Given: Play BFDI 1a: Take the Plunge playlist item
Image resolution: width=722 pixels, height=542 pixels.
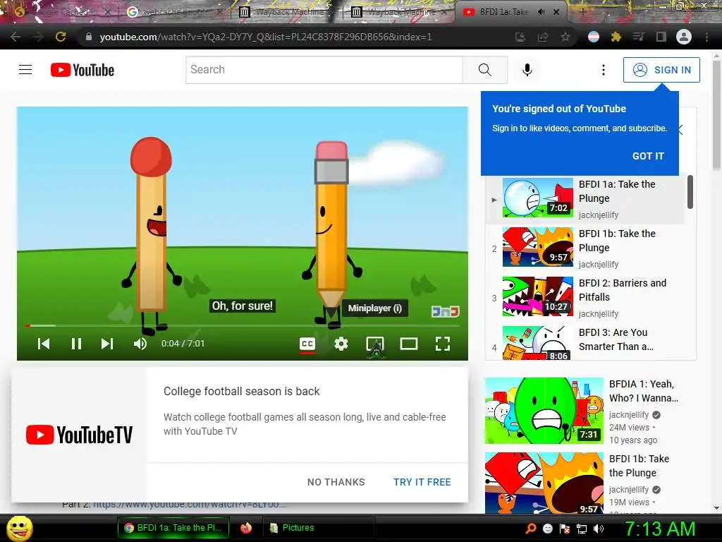Looking at the screenshot, I should [x=585, y=198].
